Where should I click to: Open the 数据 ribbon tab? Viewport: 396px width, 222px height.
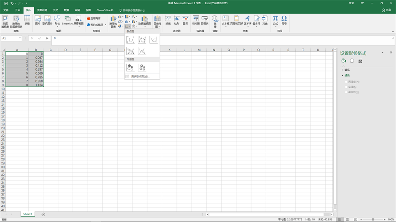click(67, 10)
